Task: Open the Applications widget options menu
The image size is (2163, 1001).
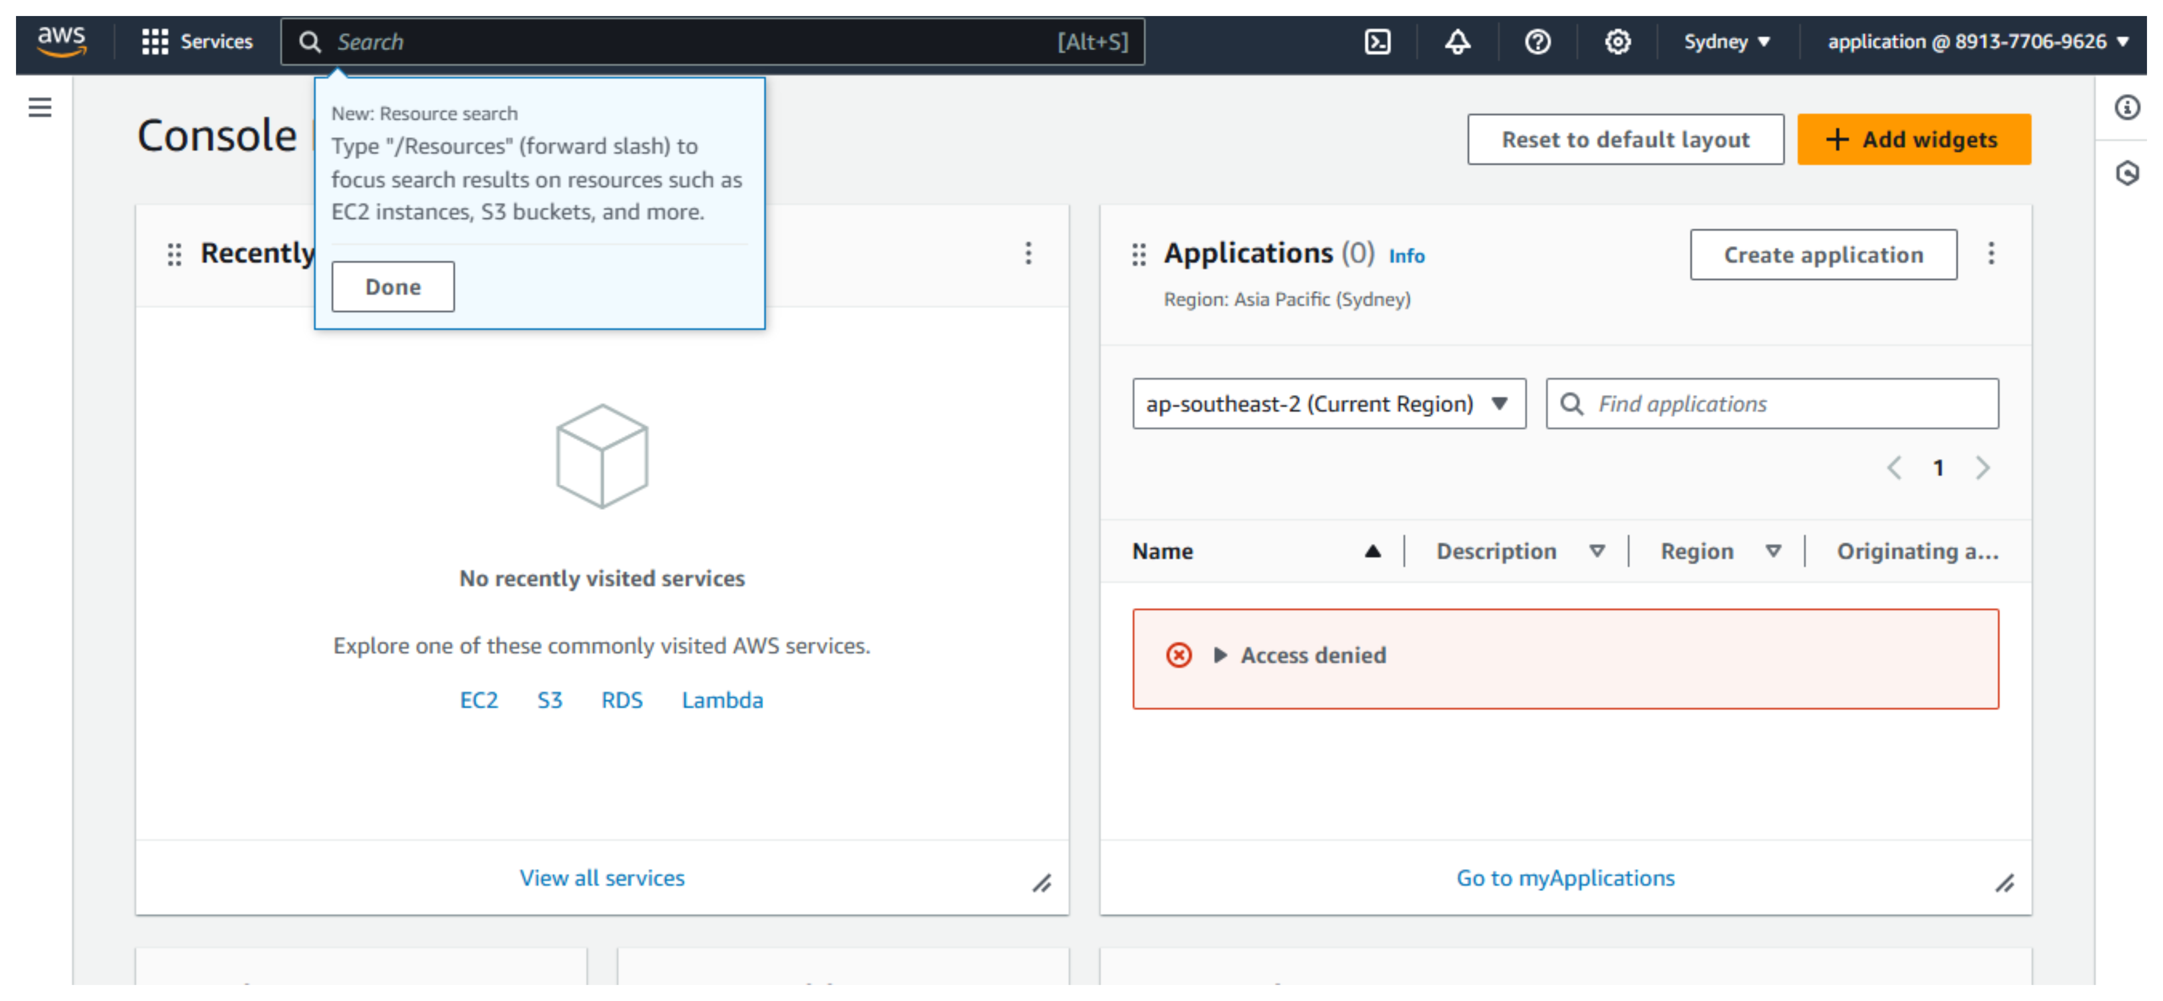Action: [x=1991, y=254]
